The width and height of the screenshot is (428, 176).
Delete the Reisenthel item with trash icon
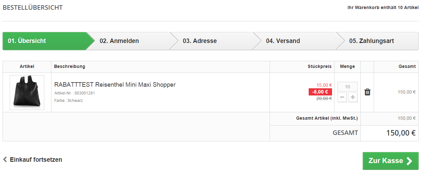pyautogui.click(x=367, y=92)
